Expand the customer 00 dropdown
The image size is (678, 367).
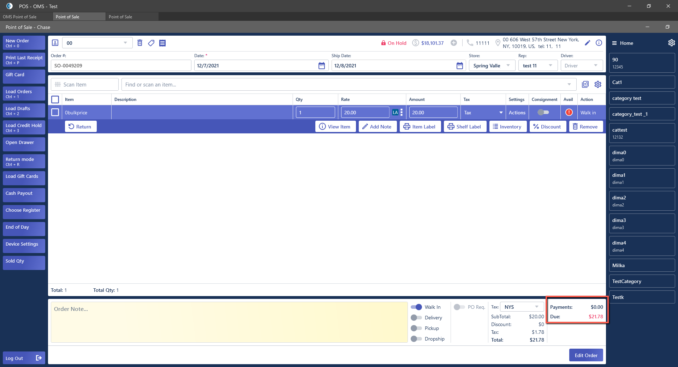click(125, 43)
